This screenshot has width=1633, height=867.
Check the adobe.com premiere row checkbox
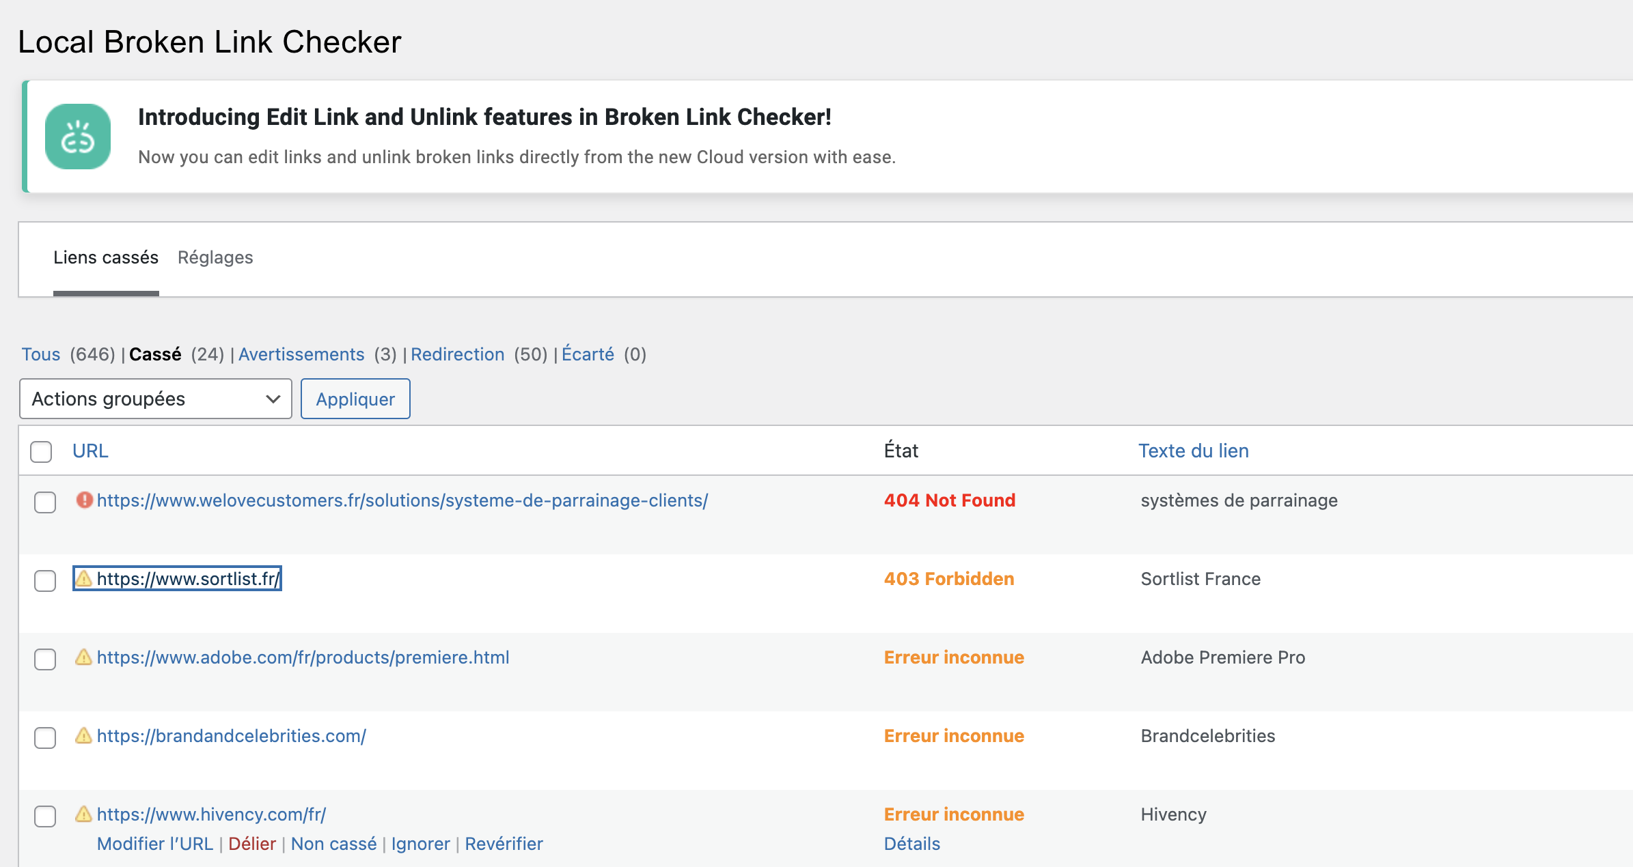pos(45,659)
